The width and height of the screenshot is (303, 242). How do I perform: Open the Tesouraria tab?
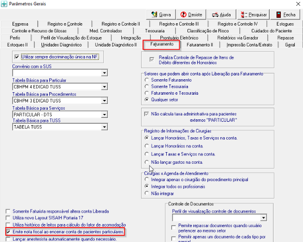[155, 31]
